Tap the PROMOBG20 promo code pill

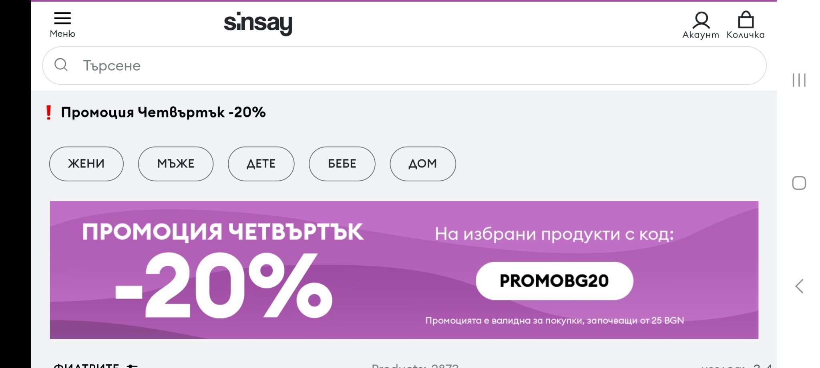pyautogui.click(x=554, y=281)
